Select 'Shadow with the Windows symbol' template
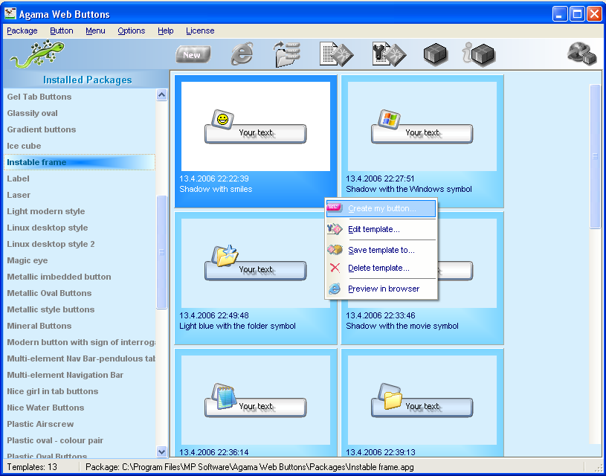 [x=422, y=134]
